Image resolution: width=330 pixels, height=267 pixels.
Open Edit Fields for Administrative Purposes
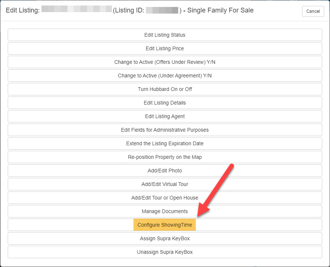point(165,130)
